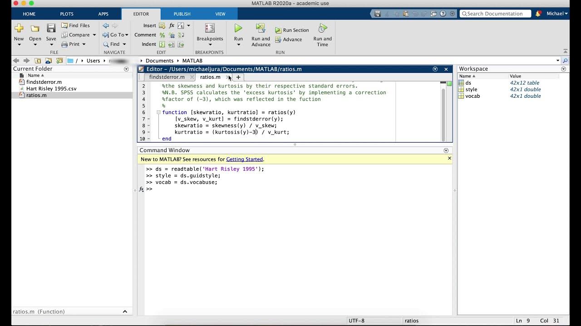Click the quick access paste icon
This screenshot has width=581, height=326.
pyautogui.click(x=406, y=14)
